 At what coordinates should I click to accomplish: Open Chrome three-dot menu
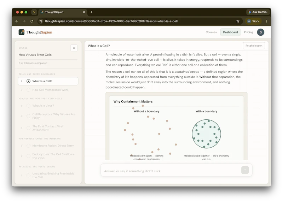[266, 21]
